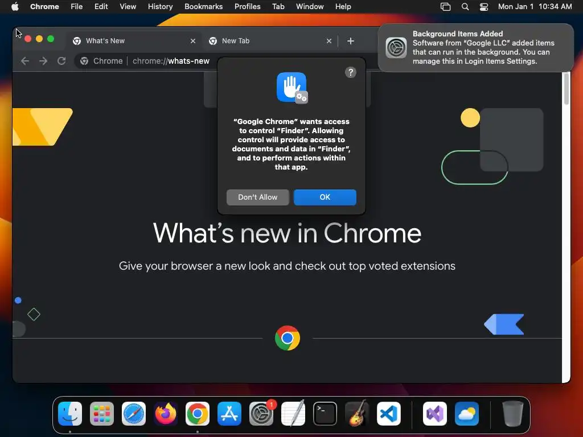Open the Apple menu
Screen dimensions: 583x437
click(15, 6)
